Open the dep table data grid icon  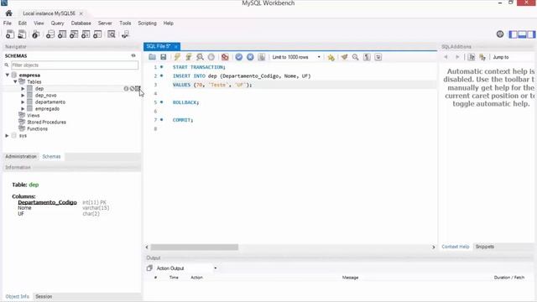point(138,89)
